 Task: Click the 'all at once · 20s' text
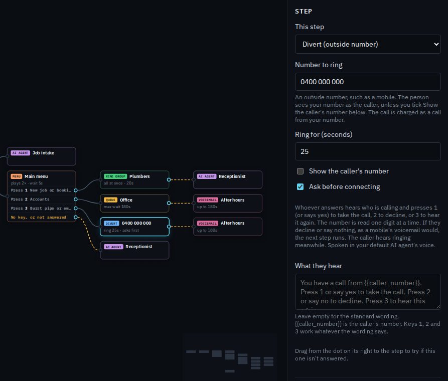click(x=118, y=183)
